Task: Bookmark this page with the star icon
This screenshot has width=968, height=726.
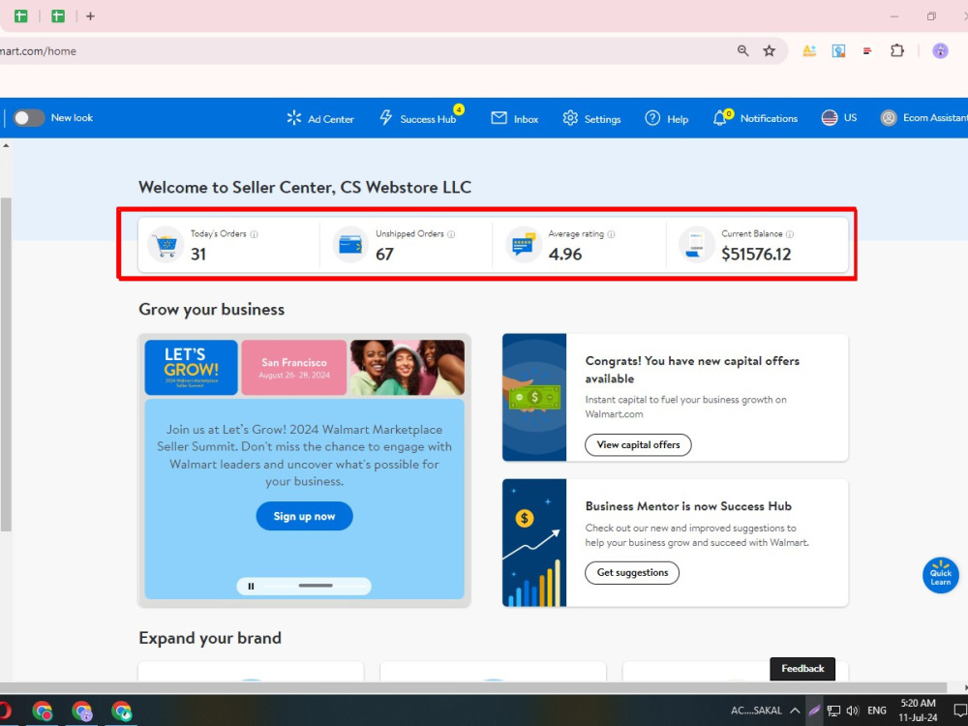Action: [x=769, y=51]
